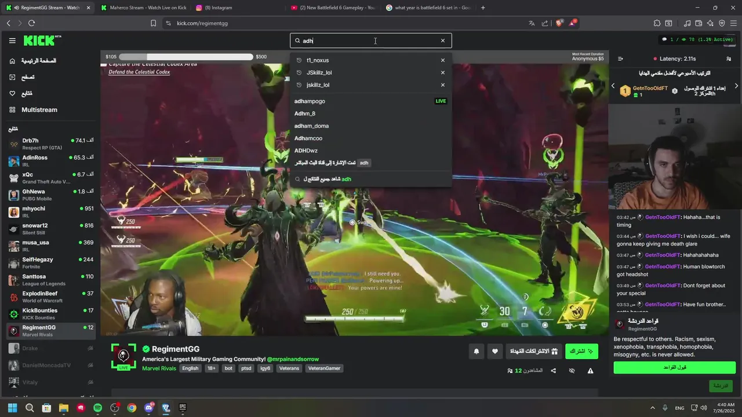
Task: Choose the adhampogo live suggestion
Action: click(370, 101)
